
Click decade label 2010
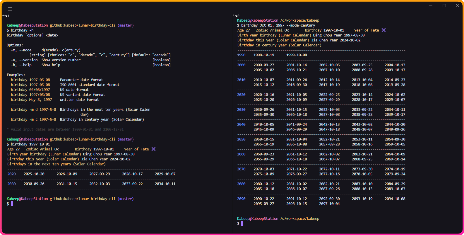tap(241, 80)
